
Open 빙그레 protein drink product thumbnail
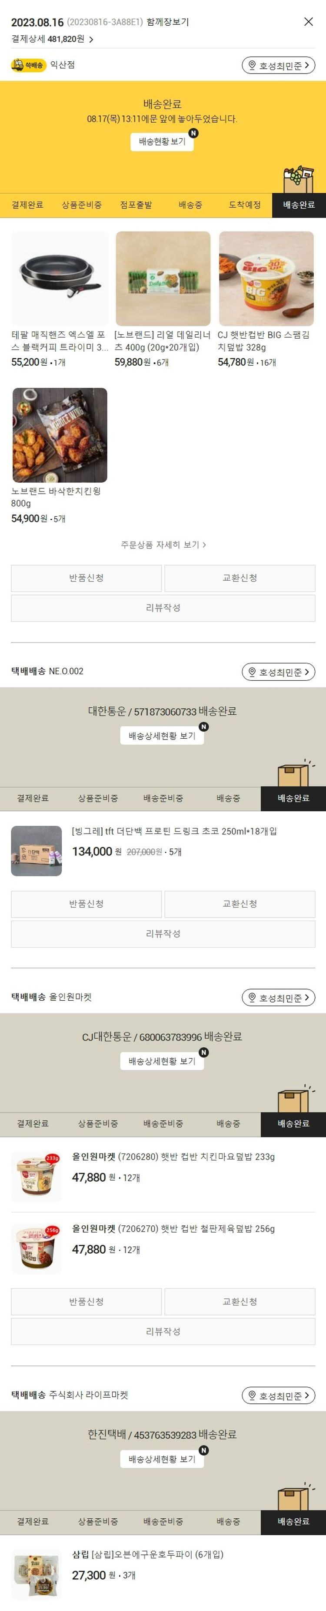[37, 851]
